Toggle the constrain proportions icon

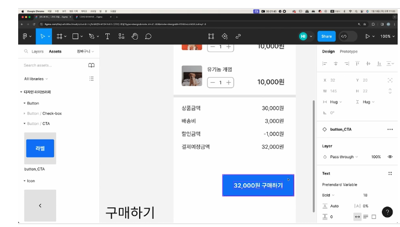point(390,91)
